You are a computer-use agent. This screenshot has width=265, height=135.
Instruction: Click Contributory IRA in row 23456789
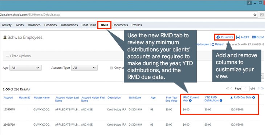pyautogui.click(x=117, y=125)
